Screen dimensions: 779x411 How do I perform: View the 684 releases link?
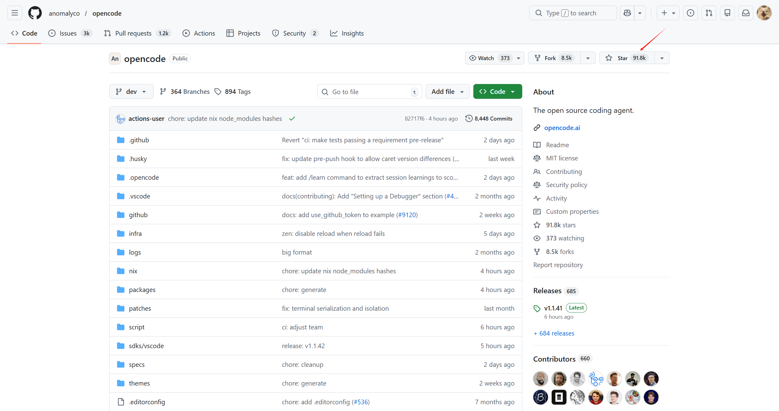(556, 333)
